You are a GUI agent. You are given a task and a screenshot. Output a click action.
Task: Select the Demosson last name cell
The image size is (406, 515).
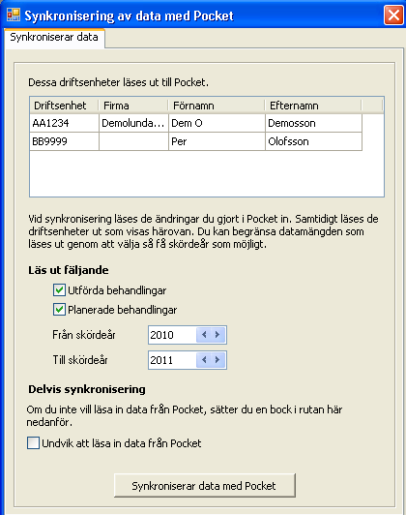[x=313, y=123]
